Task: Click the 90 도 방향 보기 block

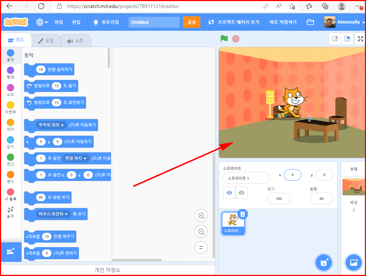Action: point(58,197)
